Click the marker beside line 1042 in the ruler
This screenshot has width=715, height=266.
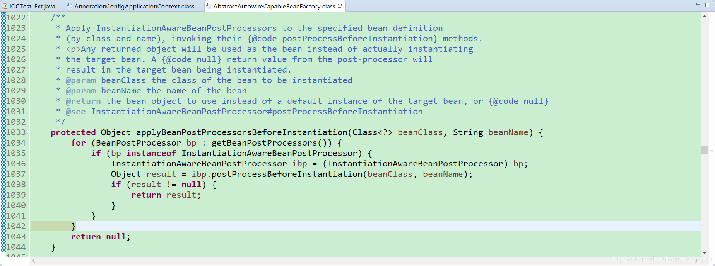(3, 226)
